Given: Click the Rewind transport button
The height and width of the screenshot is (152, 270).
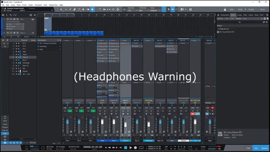Looking at the screenshot, I should pos(109,148).
